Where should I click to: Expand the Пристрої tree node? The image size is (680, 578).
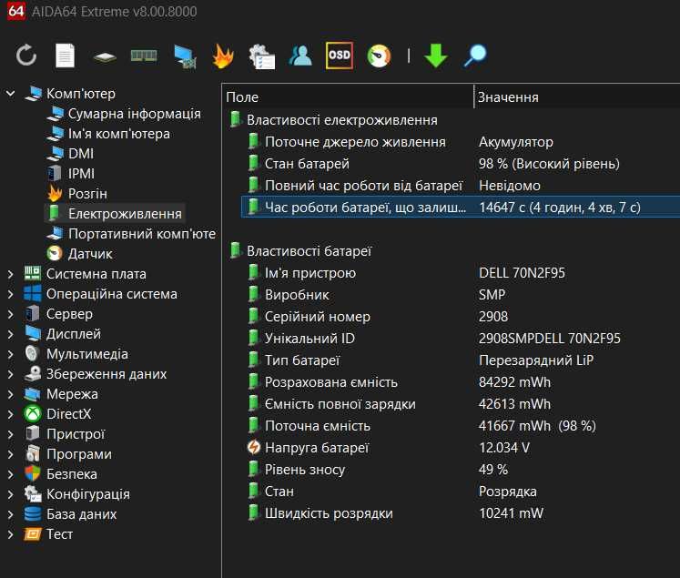11,434
